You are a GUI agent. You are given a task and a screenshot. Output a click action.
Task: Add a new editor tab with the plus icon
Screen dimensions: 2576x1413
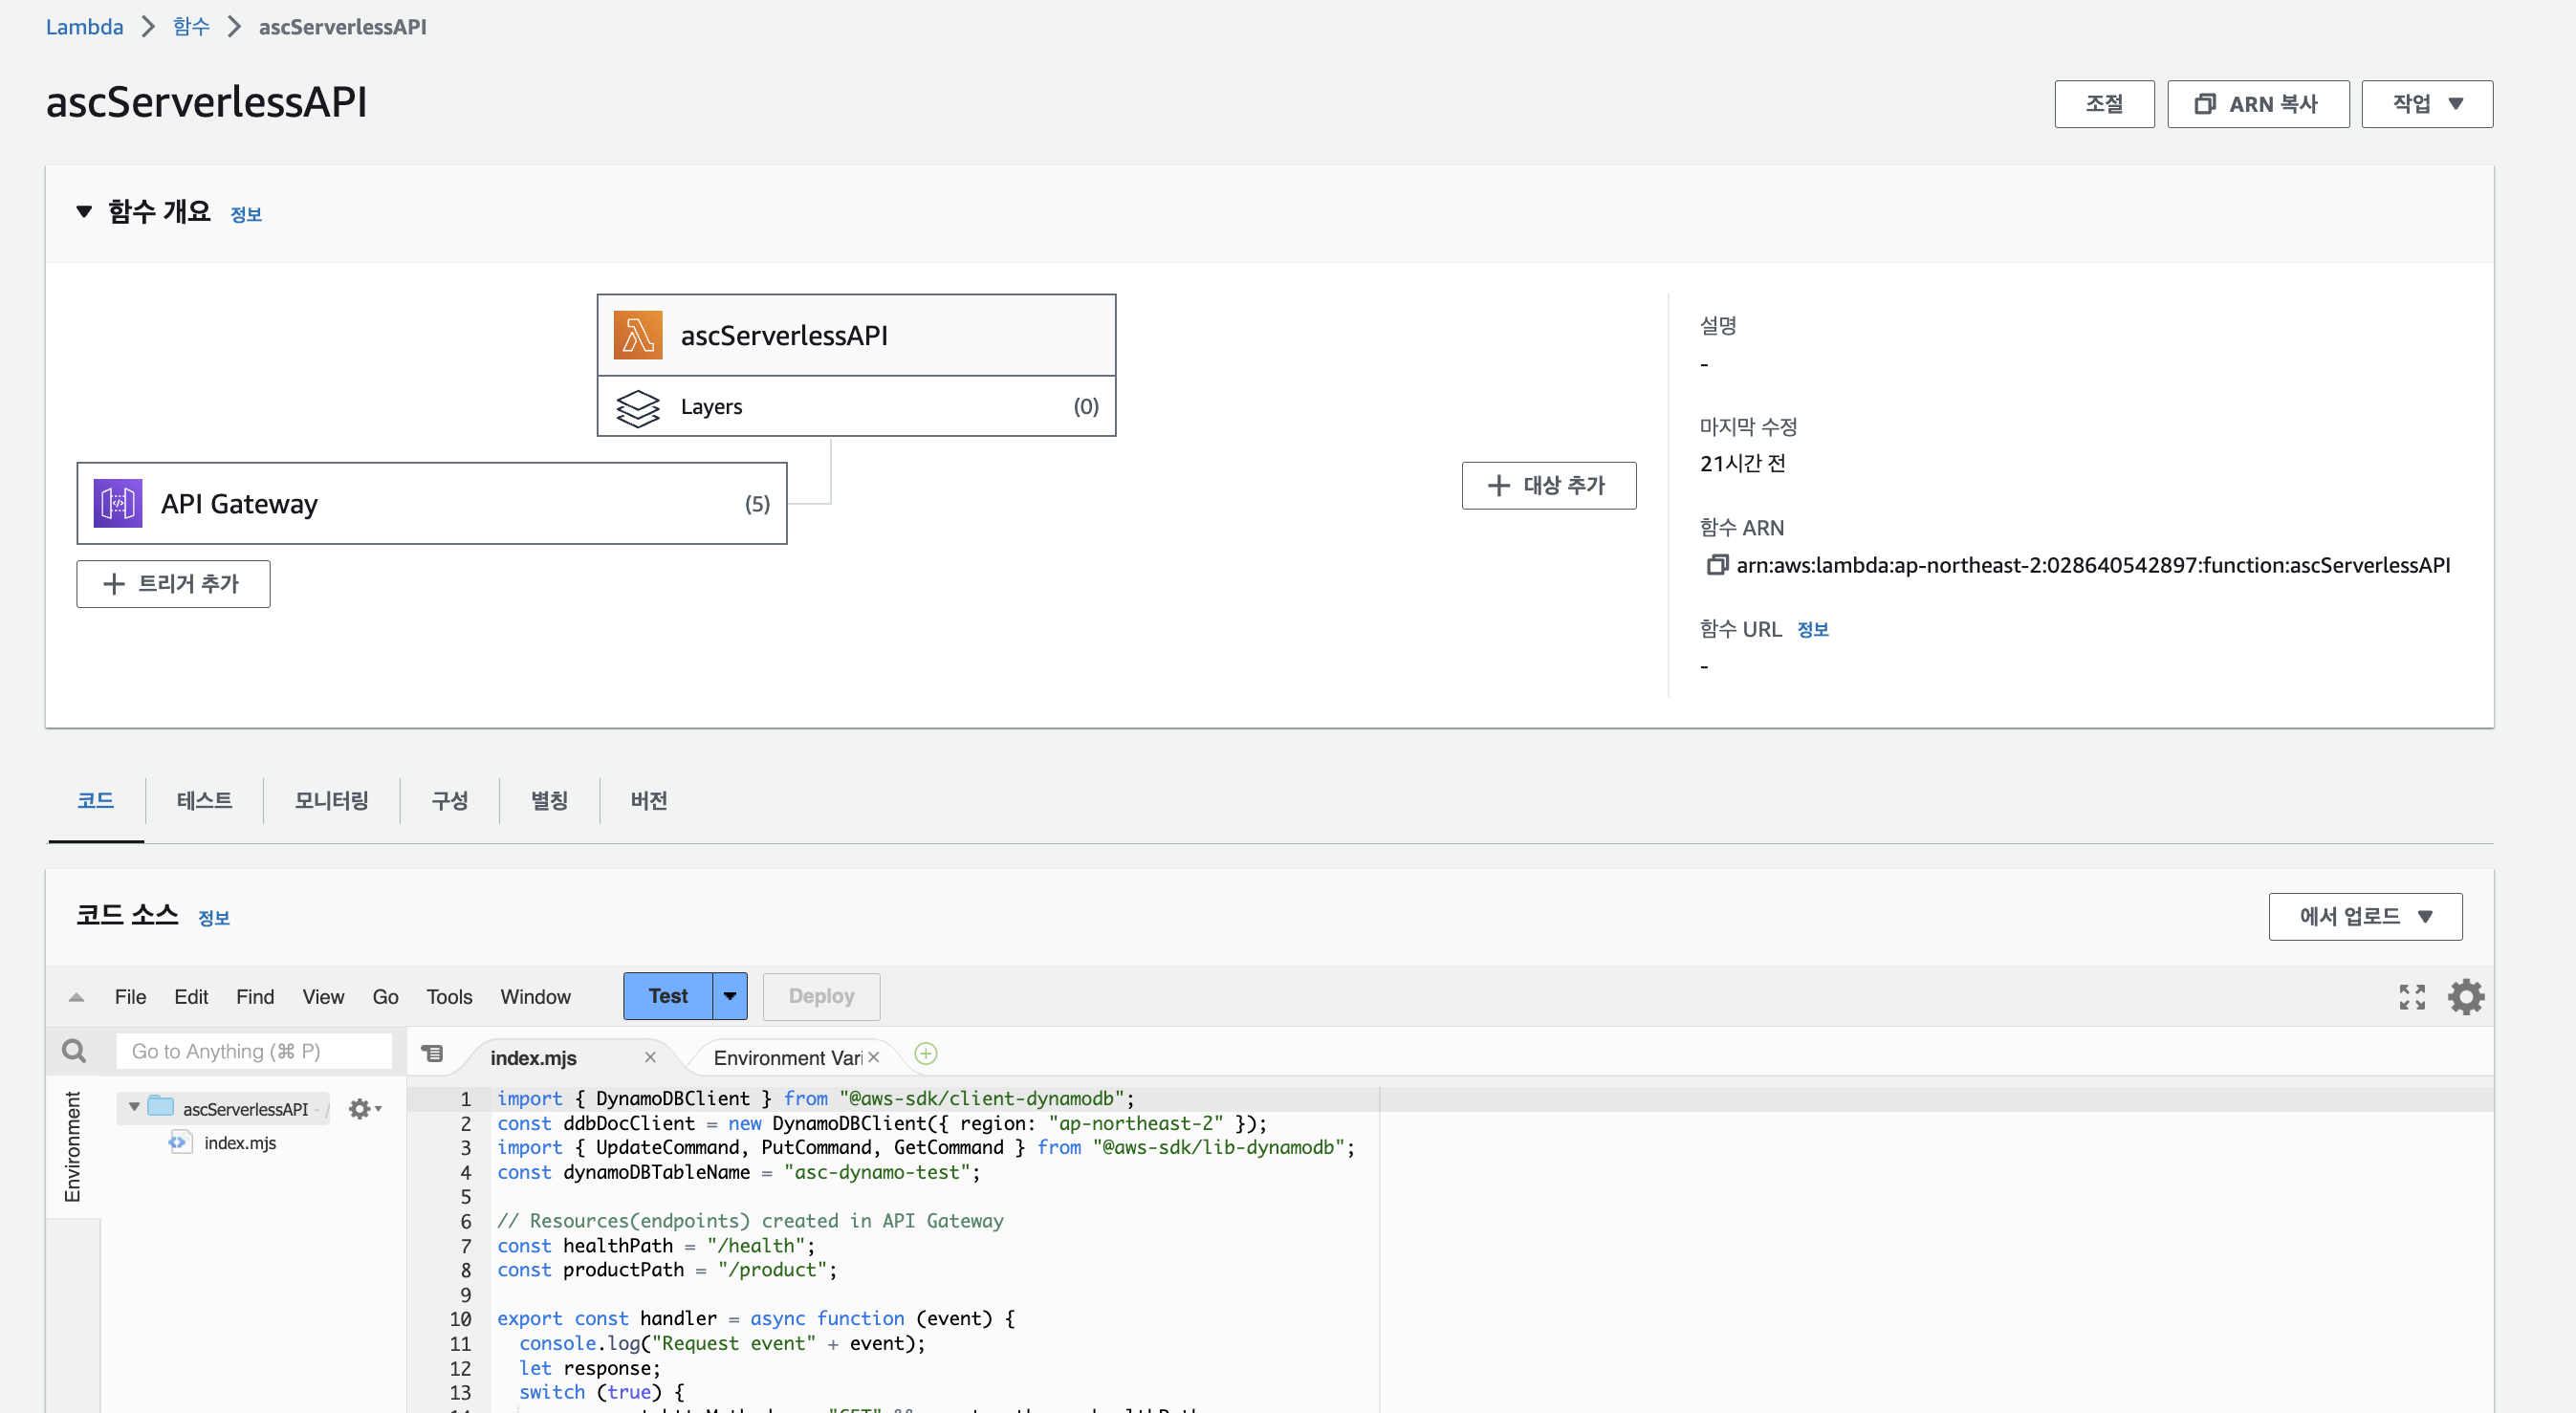click(x=926, y=1054)
